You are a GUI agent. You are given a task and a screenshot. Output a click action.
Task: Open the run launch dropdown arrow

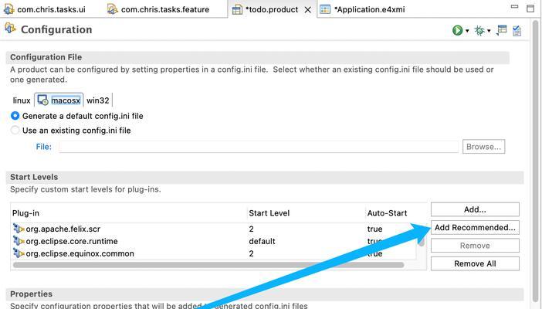(467, 31)
